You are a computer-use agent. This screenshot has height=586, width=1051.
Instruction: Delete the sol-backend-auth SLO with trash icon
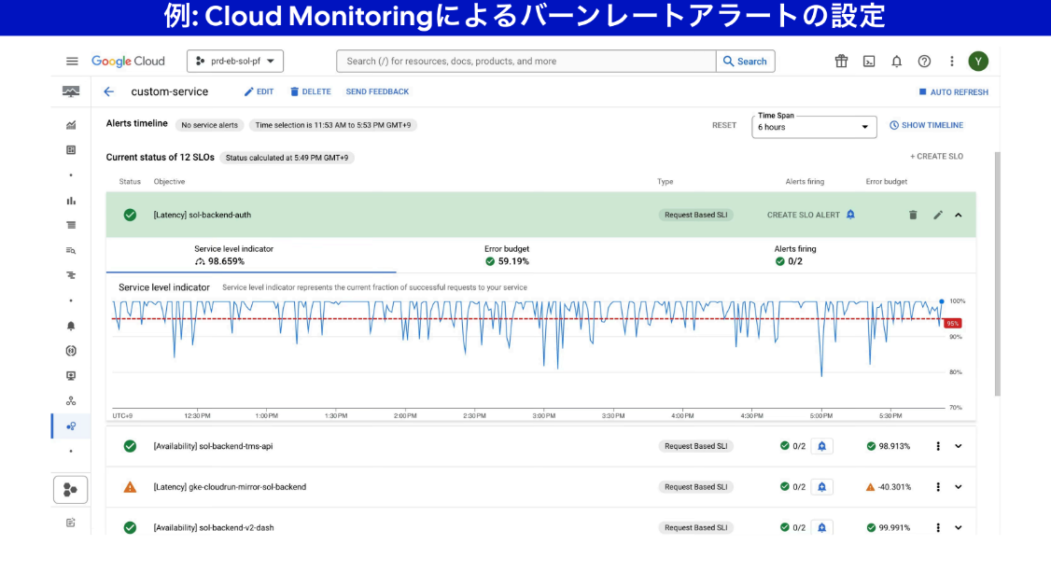pyautogui.click(x=913, y=215)
